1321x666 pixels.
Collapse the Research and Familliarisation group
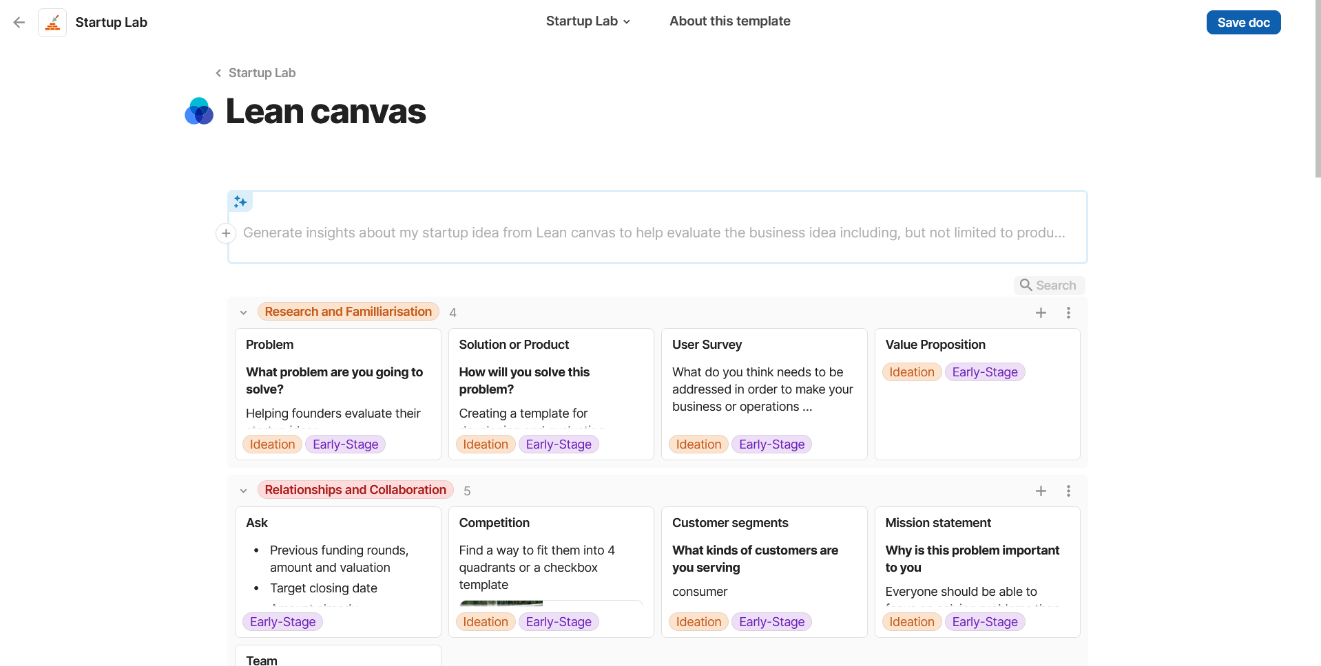pyautogui.click(x=243, y=313)
